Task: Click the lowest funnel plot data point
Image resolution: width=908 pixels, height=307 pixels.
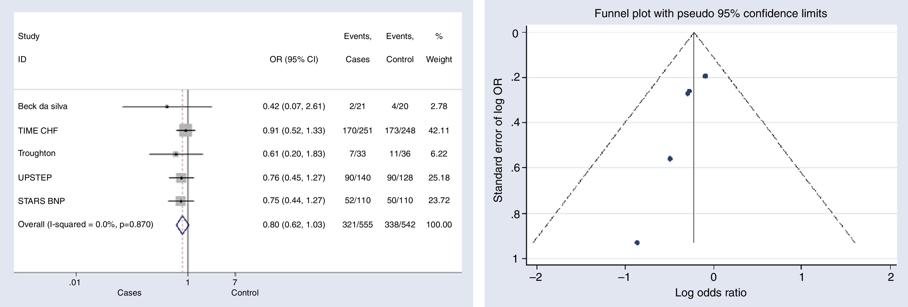Action: click(x=637, y=242)
